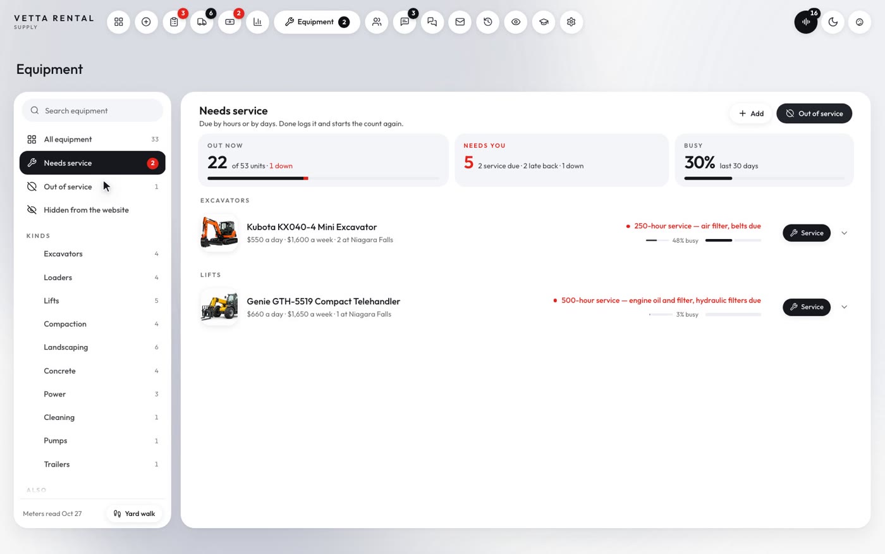Open the history clock icon
This screenshot has height=554, width=885.
click(488, 22)
